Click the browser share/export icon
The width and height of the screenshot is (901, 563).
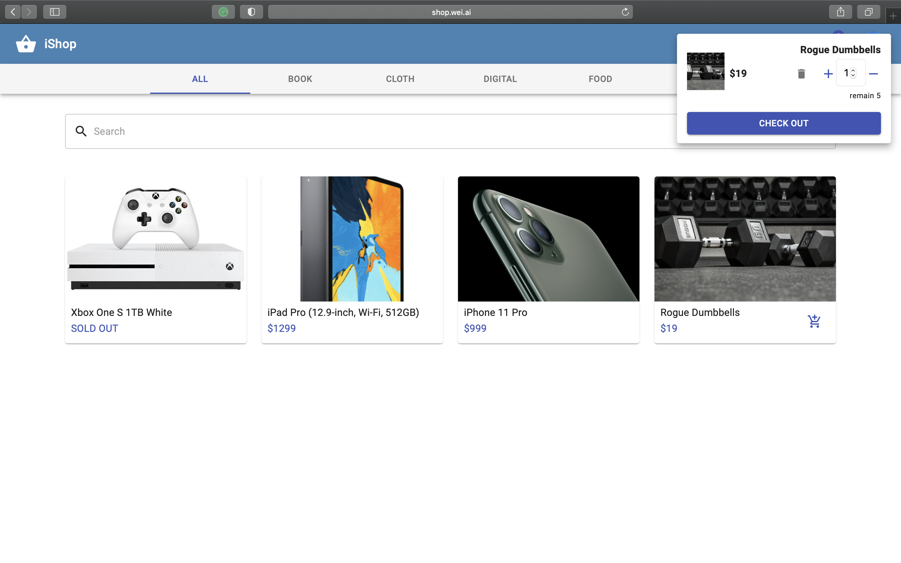pos(841,12)
